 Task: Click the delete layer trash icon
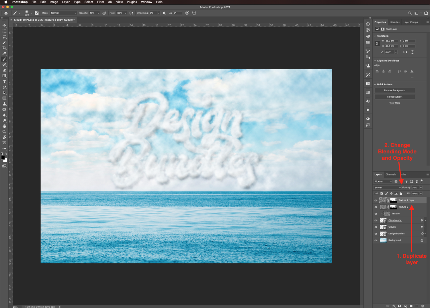coord(423,306)
